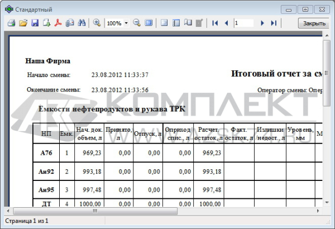Click the Стандартный application icon in title bar
This screenshot has height=229, width=335.
9,9
